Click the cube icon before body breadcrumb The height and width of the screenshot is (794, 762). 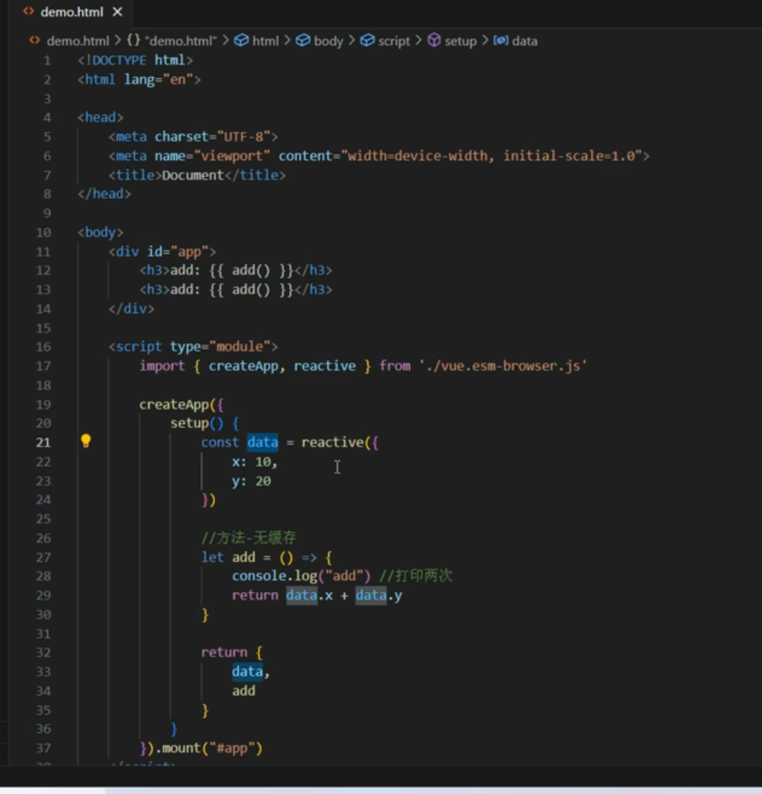coord(303,41)
